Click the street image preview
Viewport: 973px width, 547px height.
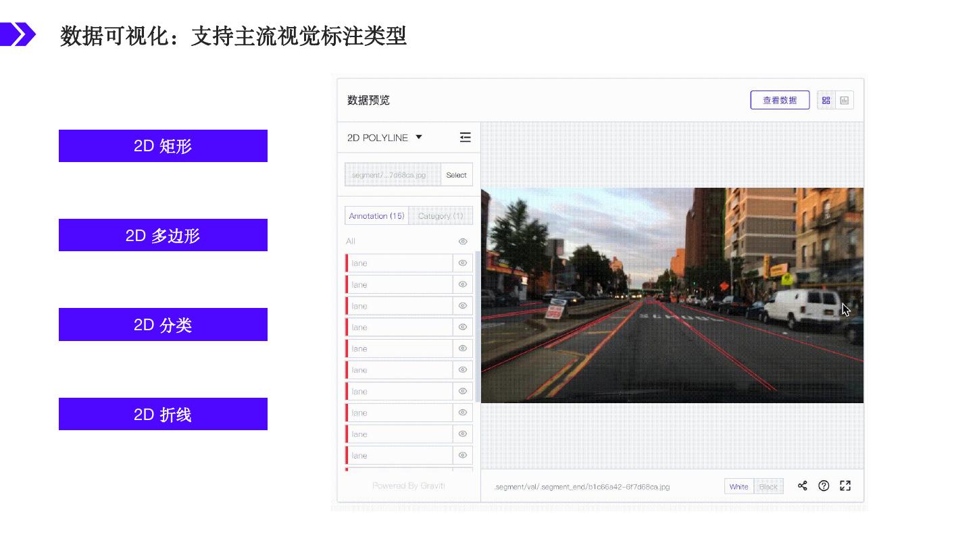click(672, 295)
